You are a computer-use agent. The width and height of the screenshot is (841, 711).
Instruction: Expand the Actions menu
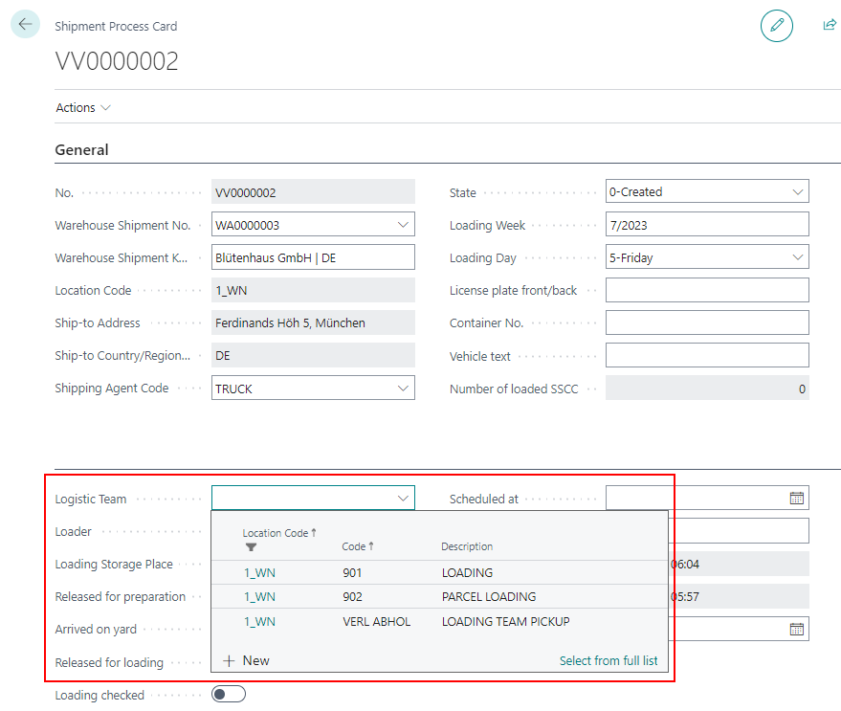point(83,108)
